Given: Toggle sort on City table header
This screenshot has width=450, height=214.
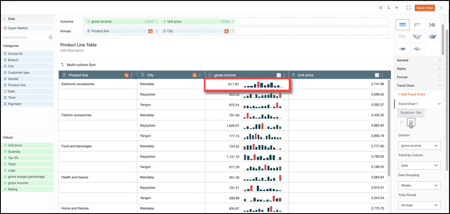Looking at the screenshot, I should [x=195, y=75].
